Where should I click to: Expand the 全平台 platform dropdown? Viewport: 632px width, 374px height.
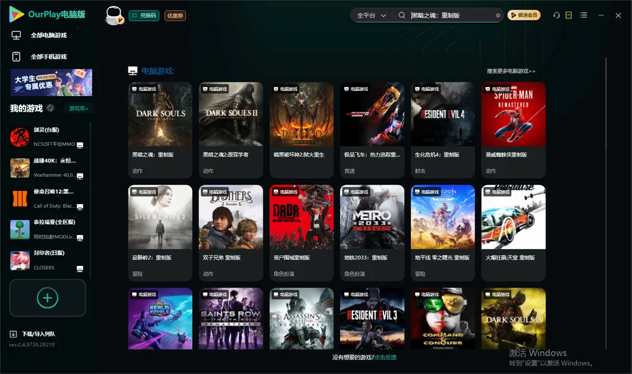tap(371, 15)
